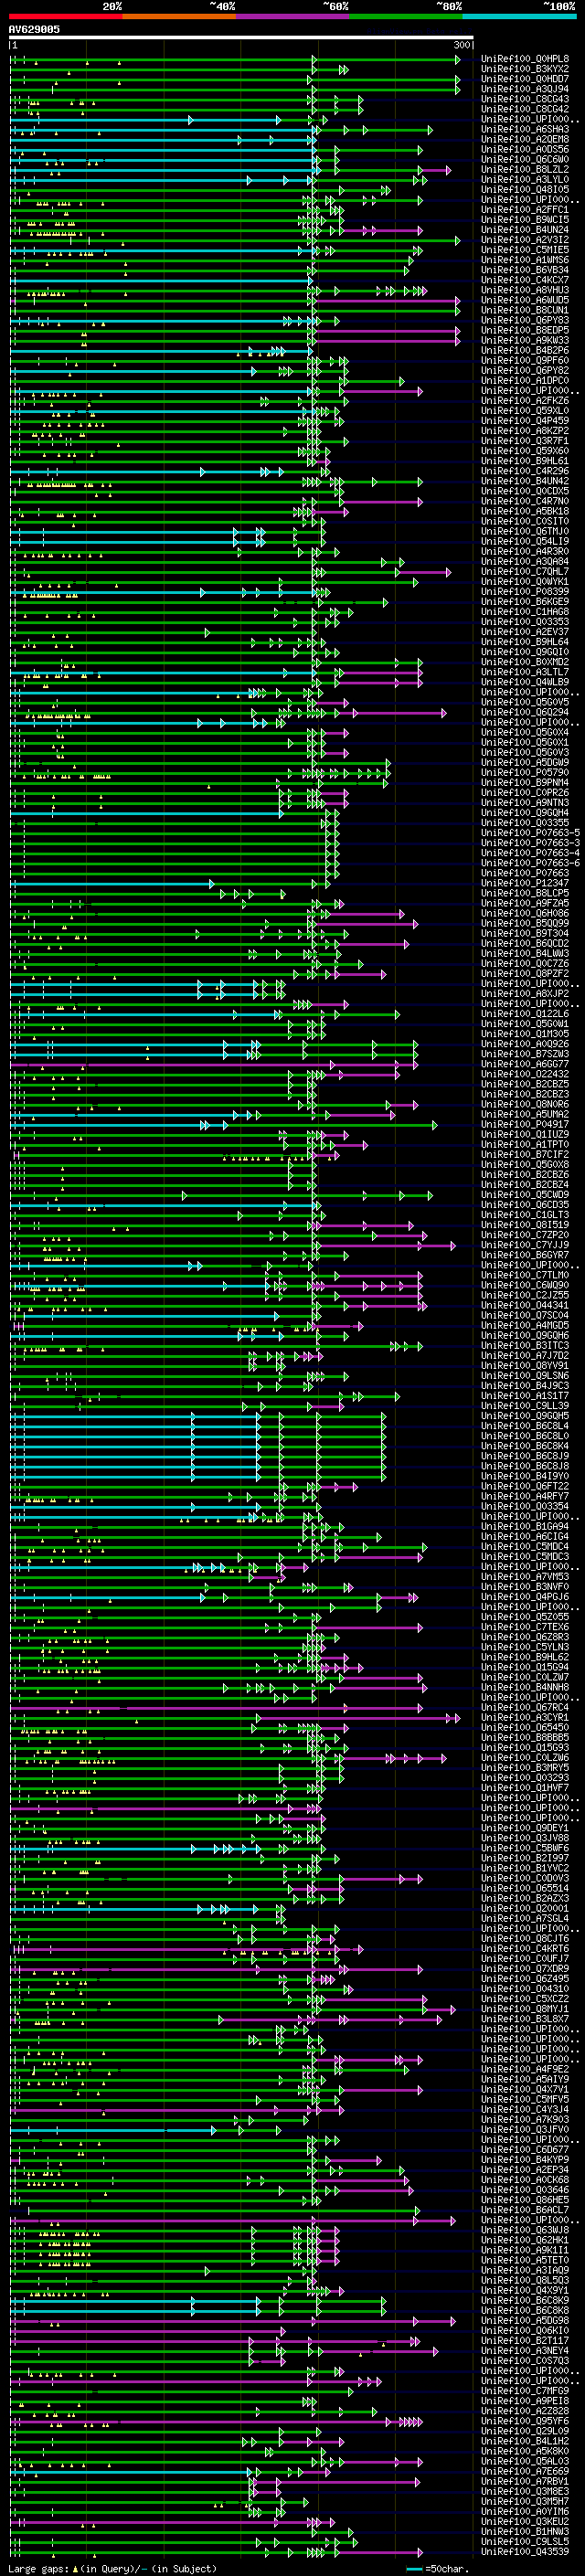Select hit UniRef100_P07663-5
The image size is (585, 2576).
pos(530,833)
